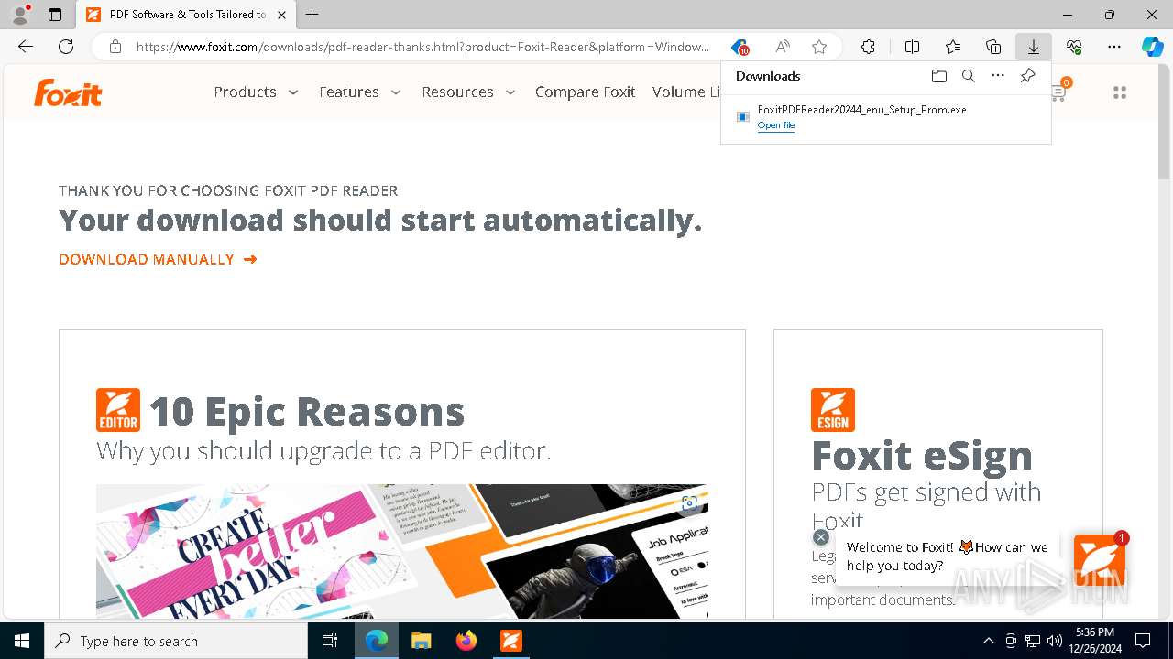This screenshot has height=659, width=1173.
Task: Dismiss the Welcome to Foxit chat bubble
Action: click(821, 537)
